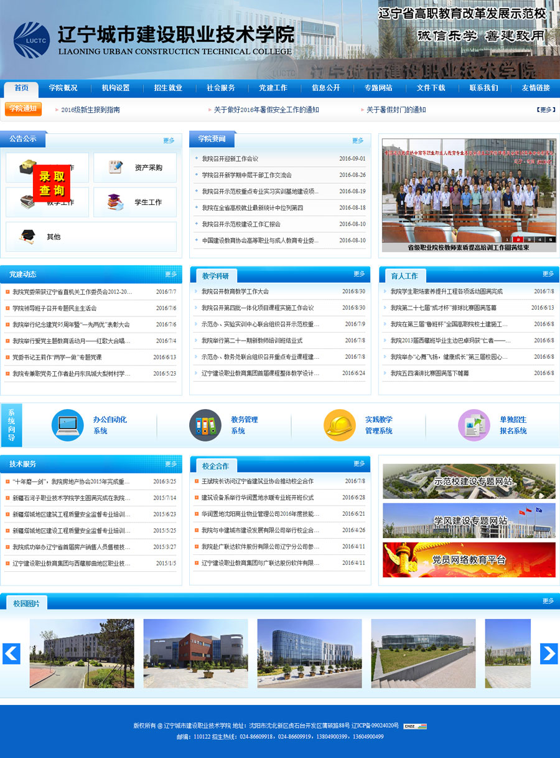Open the 学院概况 navigation menu
Screen dimensions: 560x758
tap(63, 88)
